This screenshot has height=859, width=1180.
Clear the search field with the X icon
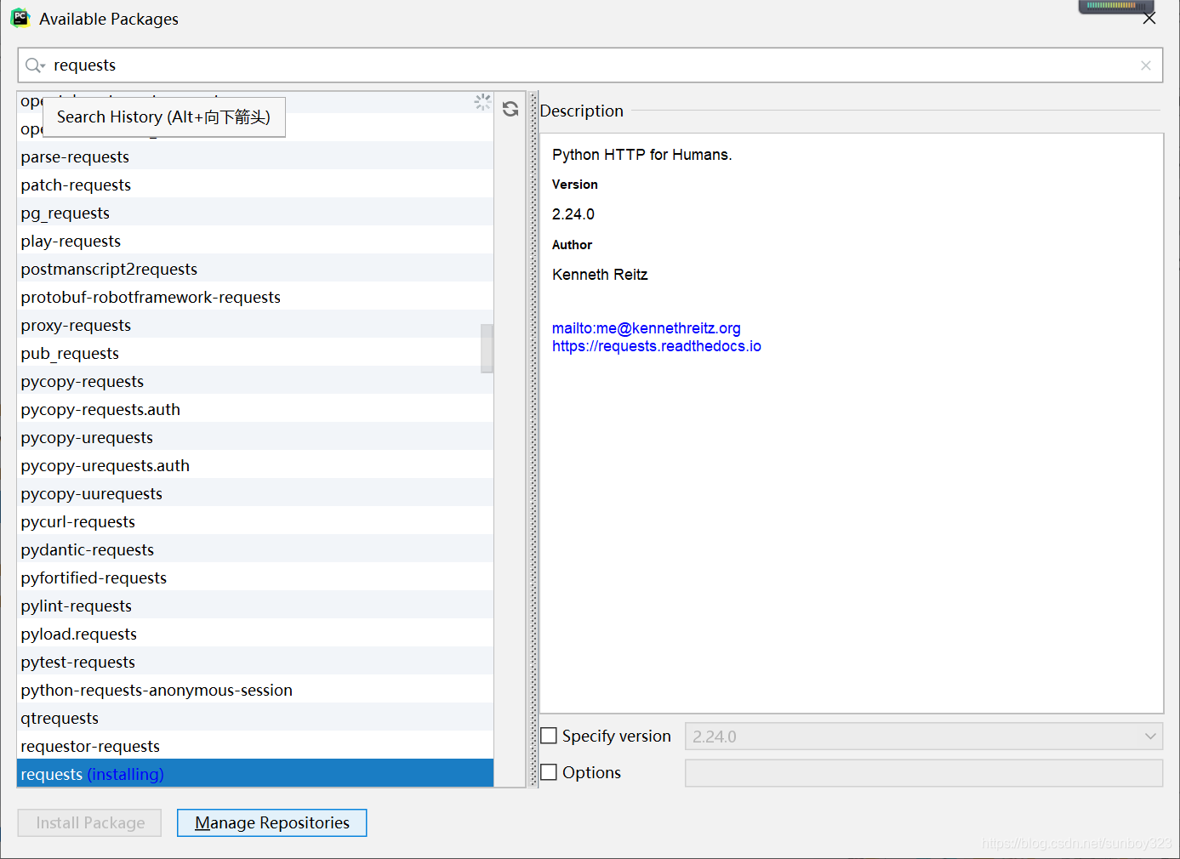1146,65
